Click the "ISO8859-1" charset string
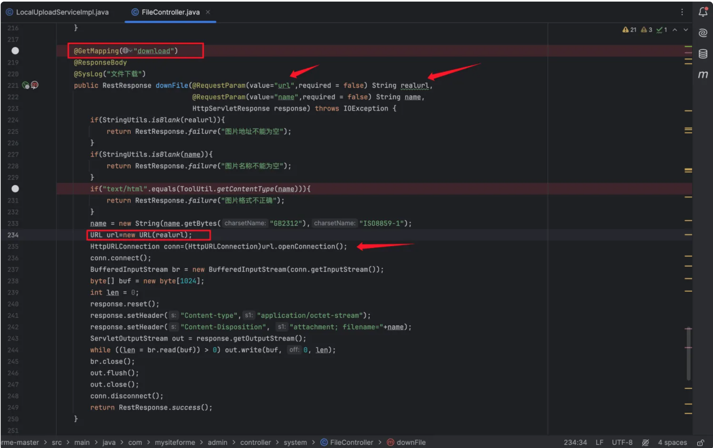 [381, 223]
